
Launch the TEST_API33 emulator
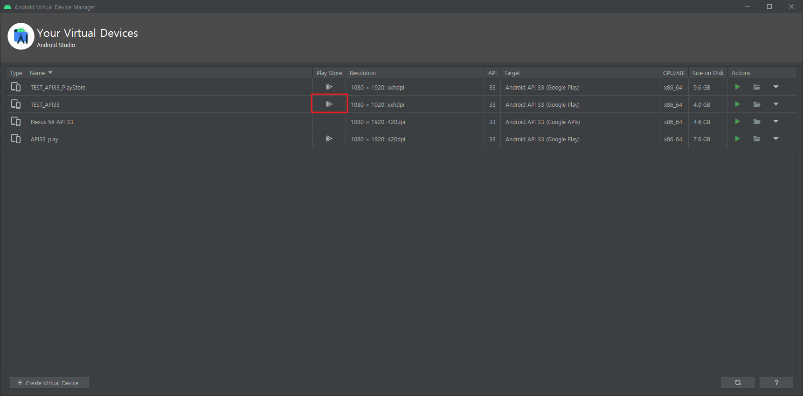[x=737, y=104]
